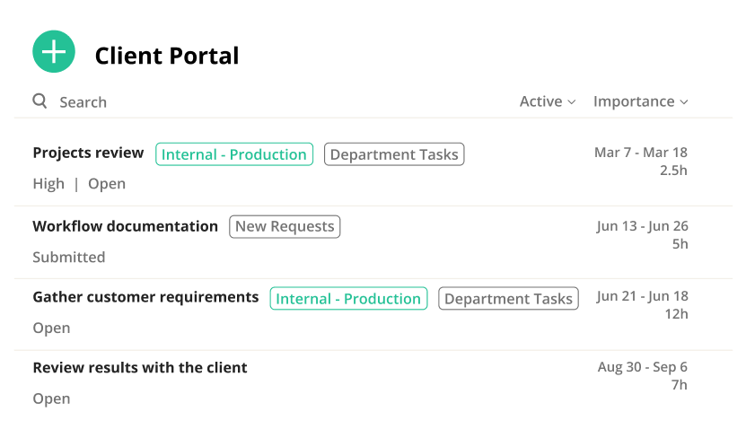Click the Aug 30 - Sep 6 date range
Viewport: 746px width, 438px height.
coord(643,368)
